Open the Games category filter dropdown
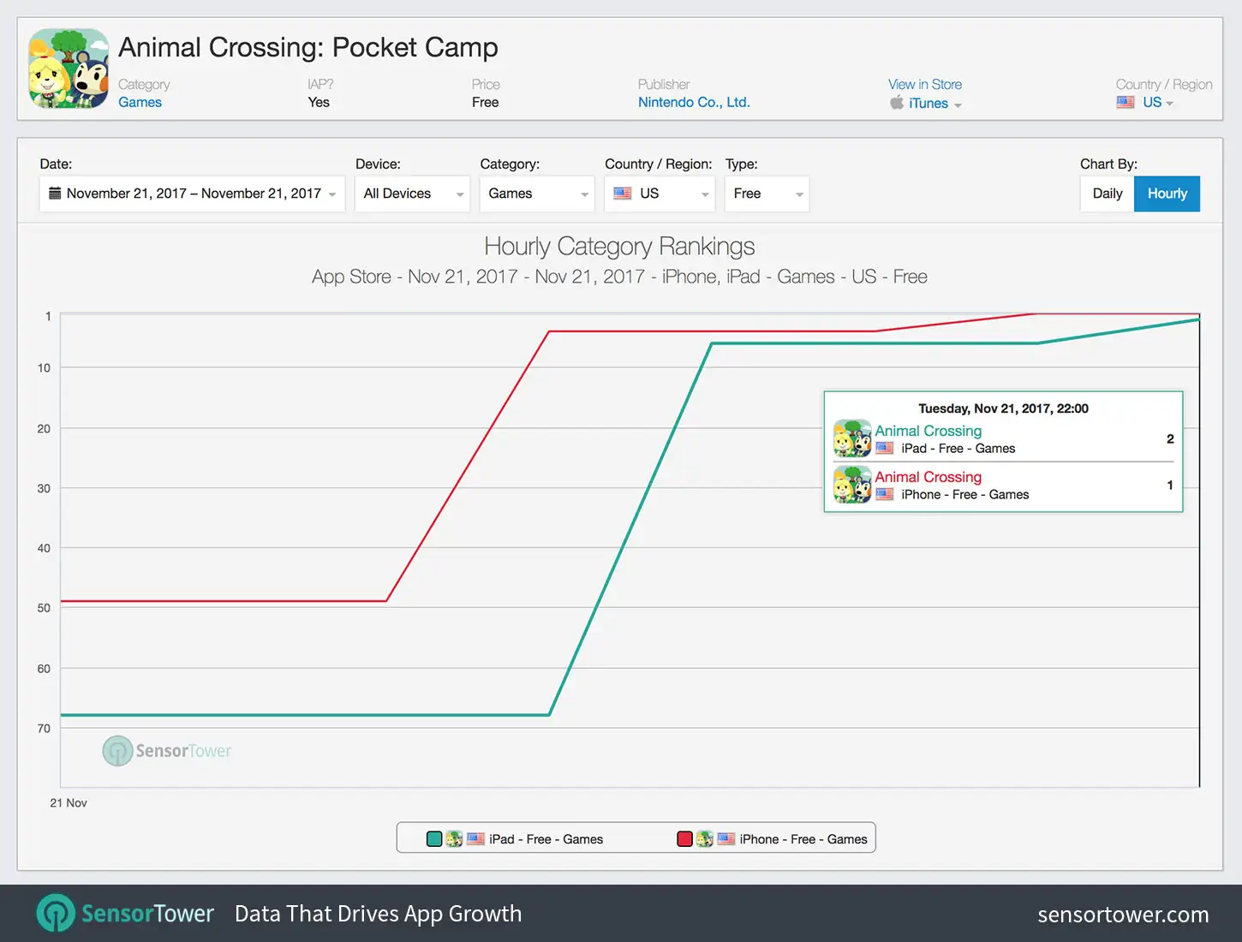Image resolution: width=1242 pixels, height=942 pixels. click(x=537, y=194)
